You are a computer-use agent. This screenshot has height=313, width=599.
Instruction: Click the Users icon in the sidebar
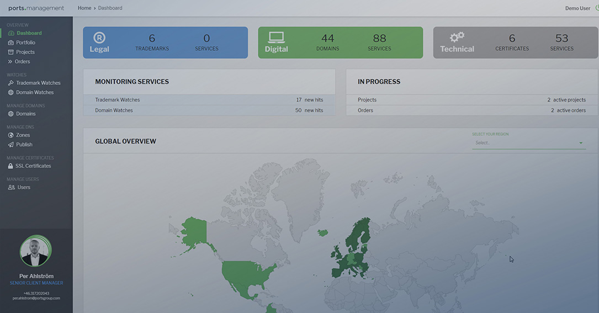(x=11, y=187)
